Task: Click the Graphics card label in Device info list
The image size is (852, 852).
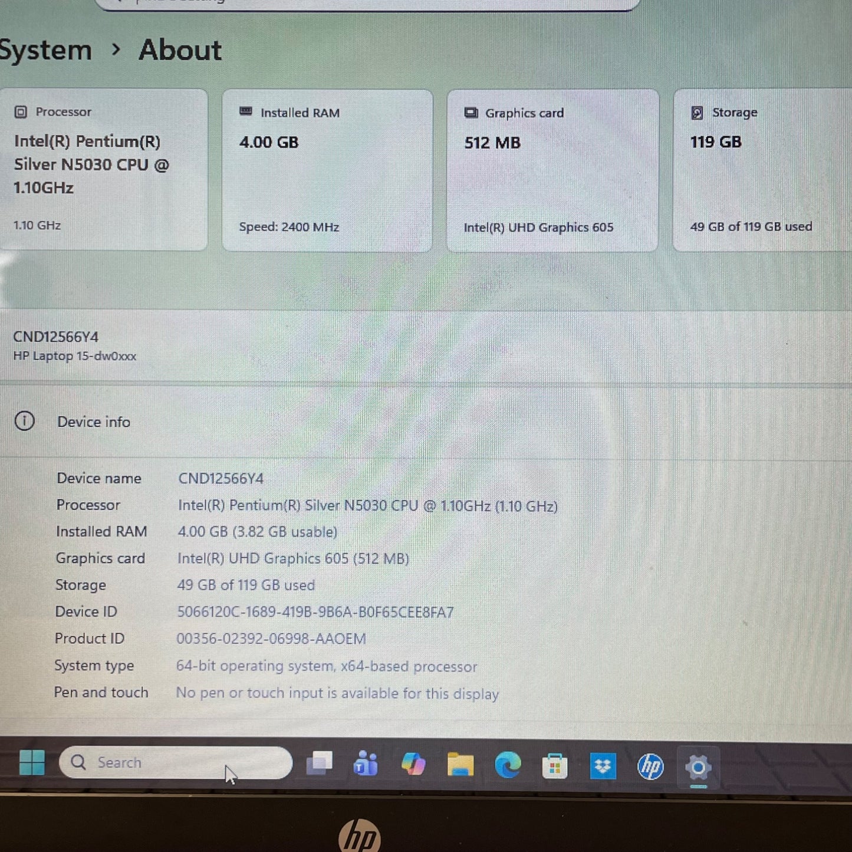Action: point(100,558)
